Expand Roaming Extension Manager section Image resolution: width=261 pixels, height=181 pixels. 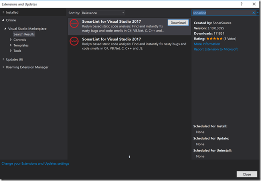3,67
